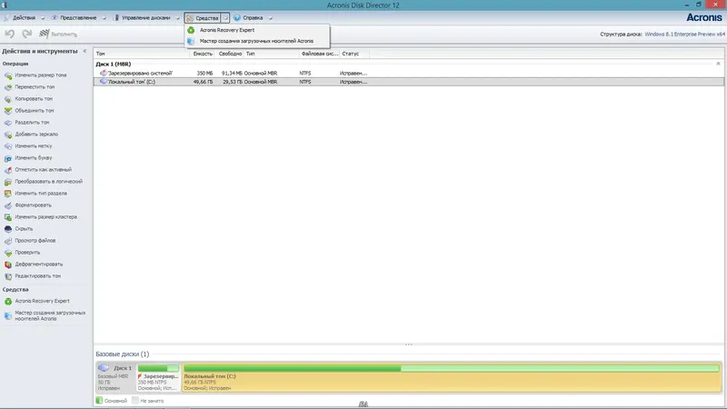This screenshot has width=727, height=409.
Task: Click the Merge volume (Объединить том) icon
Action: 8,111
